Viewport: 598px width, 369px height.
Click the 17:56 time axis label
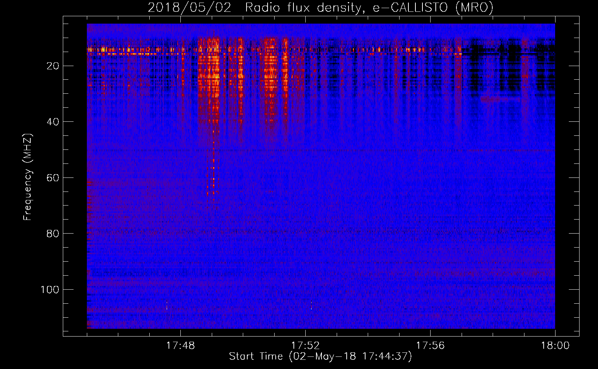(430, 346)
